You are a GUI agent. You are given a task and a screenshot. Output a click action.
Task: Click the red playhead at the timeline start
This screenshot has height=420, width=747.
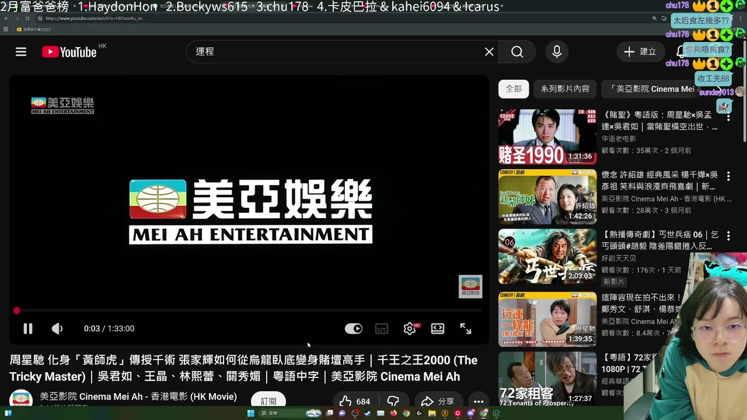coord(16,311)
